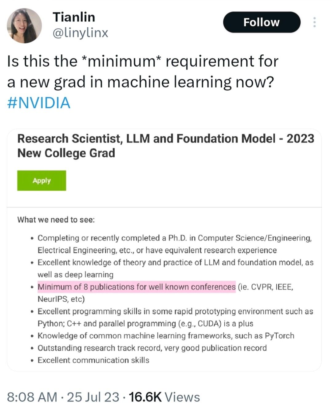Image resolution: width=332 pixels, height=410 pixels.
Task: Click the tweet question text
Action: pyautogui.click(x=143, y=71)
